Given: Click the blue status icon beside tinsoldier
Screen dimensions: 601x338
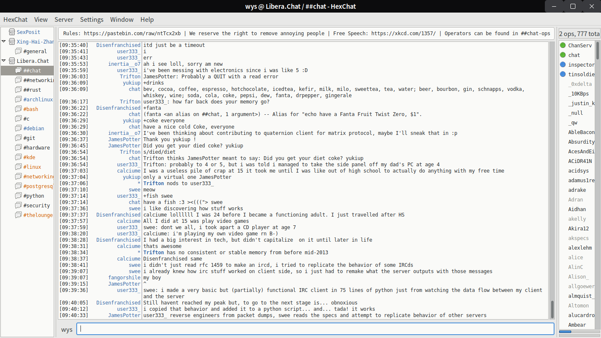Looking at the screenshot, I should pyautogui.click(x=563, y=74).
